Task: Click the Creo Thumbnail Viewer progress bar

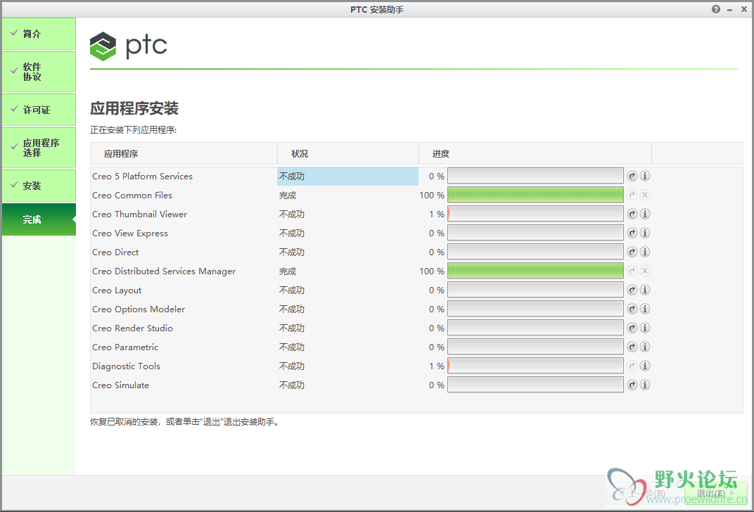Action: pyautogui.click(x=536, y=214)
